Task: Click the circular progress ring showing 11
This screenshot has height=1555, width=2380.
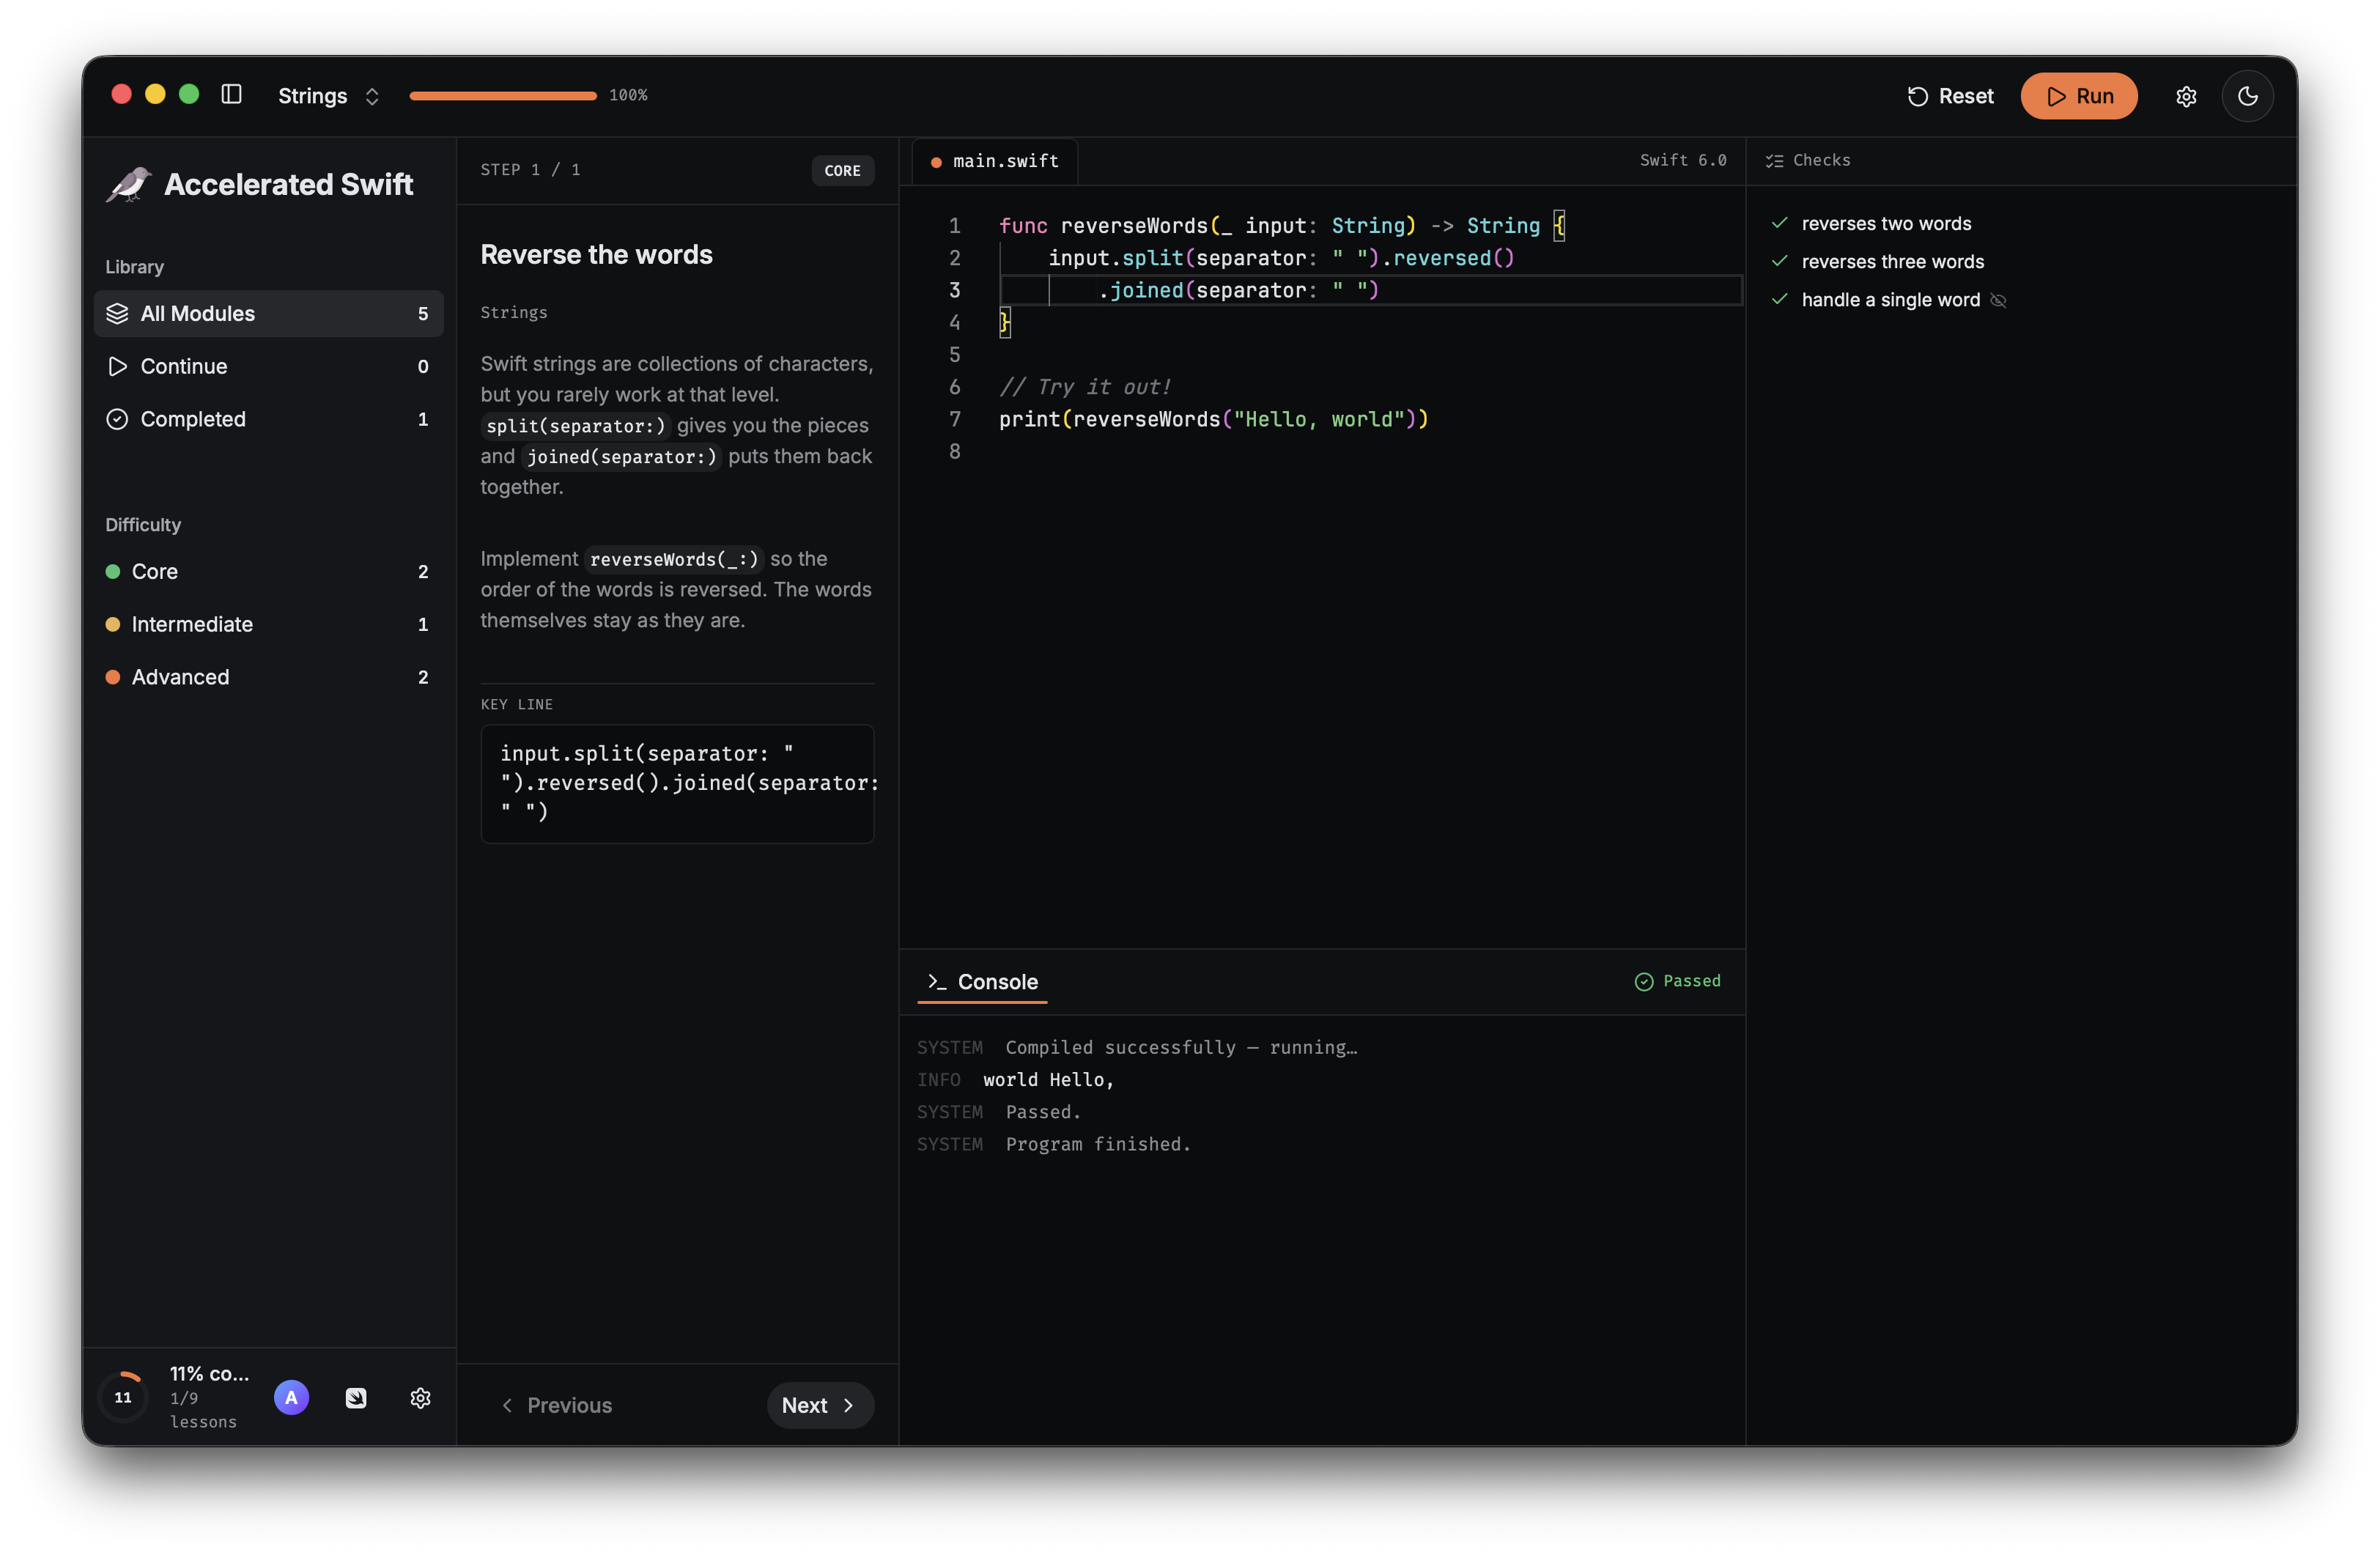Action: (123, 1397)
